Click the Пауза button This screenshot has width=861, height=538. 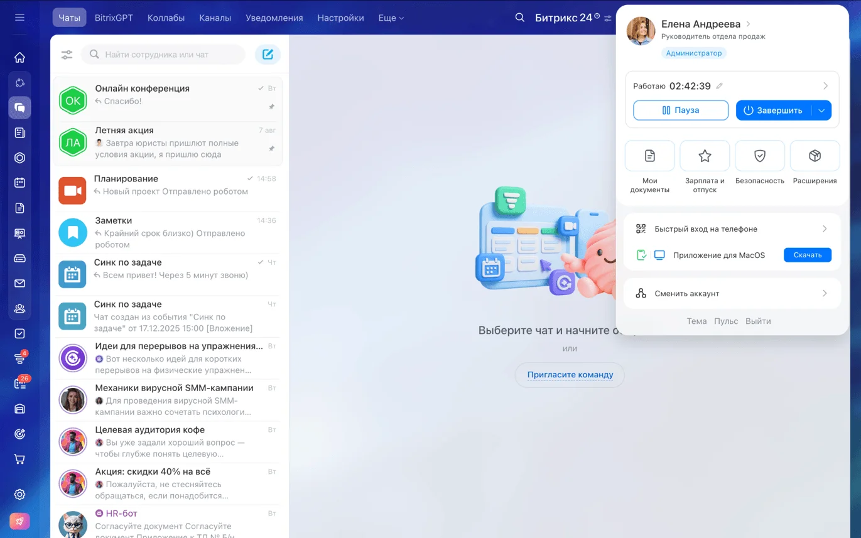pos(681,110)
